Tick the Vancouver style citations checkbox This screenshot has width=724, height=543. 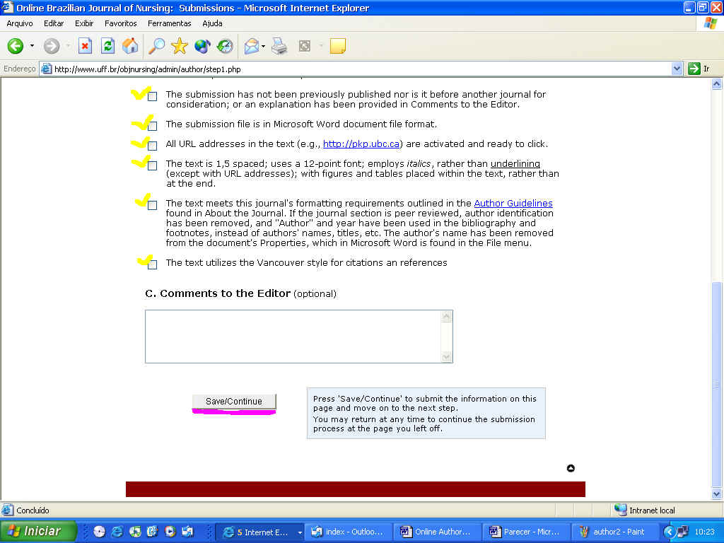[153, 264]
